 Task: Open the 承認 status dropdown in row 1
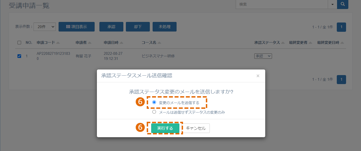pyautogui.click(x=263, y=56)
